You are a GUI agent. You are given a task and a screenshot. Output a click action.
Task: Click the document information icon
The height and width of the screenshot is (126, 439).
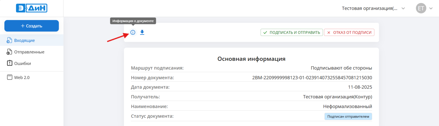pos(133,32)
